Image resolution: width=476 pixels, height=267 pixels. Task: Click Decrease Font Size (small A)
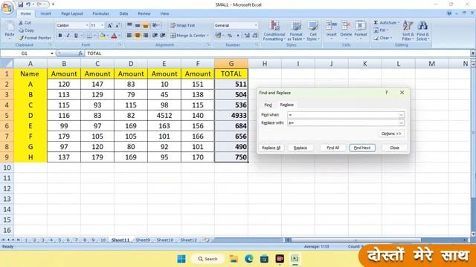pyautogui.click(x=118, y=25)
